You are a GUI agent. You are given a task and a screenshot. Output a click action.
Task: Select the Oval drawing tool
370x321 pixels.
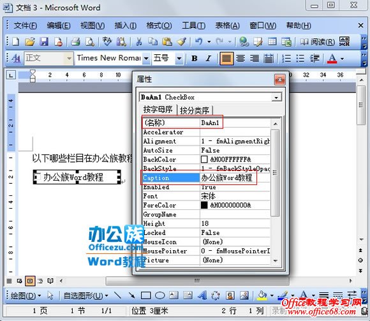coord(159,295)
